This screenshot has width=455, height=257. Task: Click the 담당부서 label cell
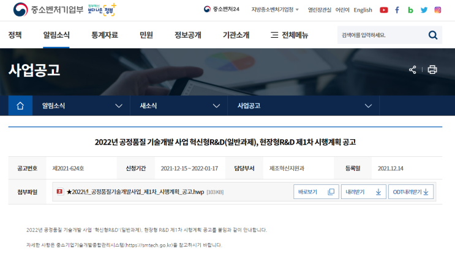pyautogui.click(x=244, y=168)
